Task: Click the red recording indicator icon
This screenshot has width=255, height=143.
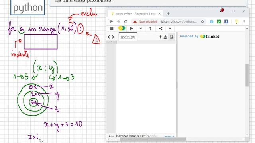Action: pyautogui.click(x=222, y=10)
